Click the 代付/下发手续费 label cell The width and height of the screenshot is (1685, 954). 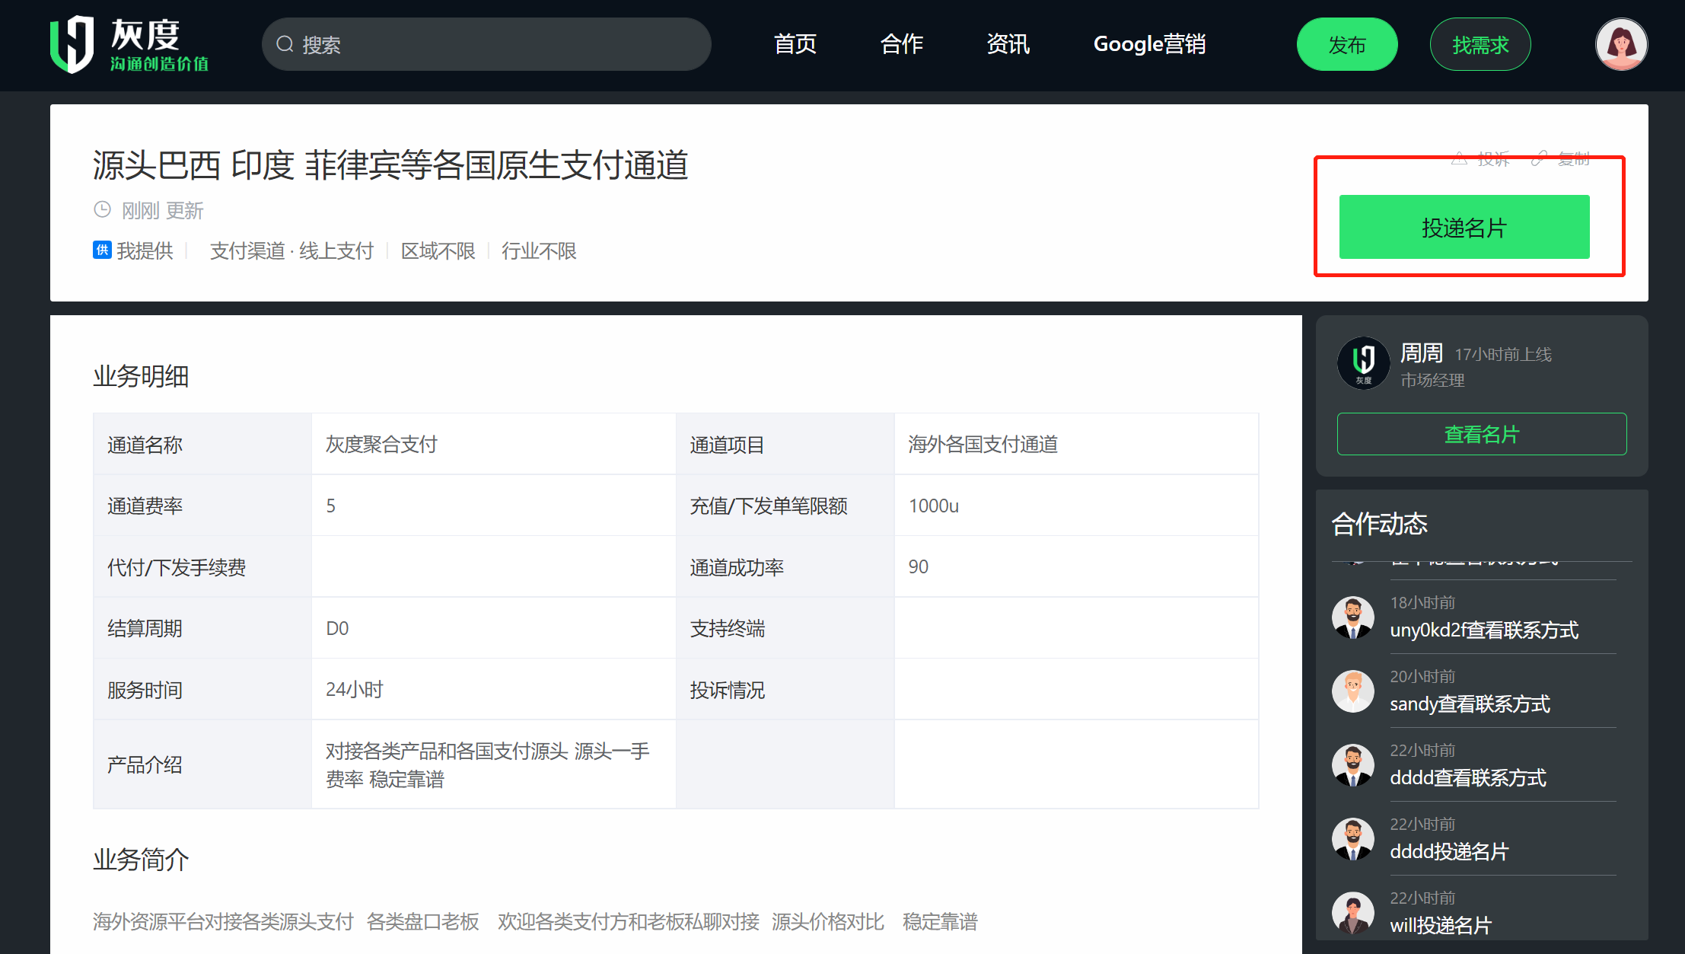coord(202,566)
